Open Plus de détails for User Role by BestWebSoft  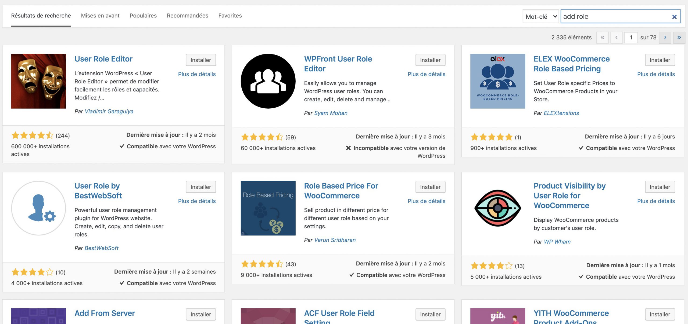(197, 201)
